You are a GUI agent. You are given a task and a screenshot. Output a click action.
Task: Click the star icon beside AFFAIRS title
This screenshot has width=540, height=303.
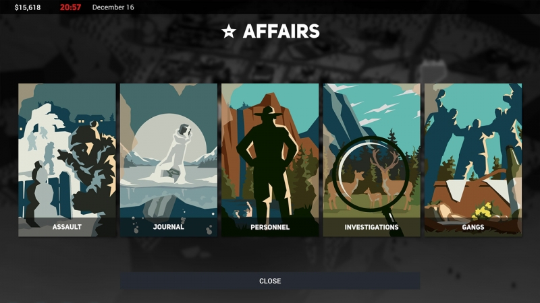click(x=229, y=31)
